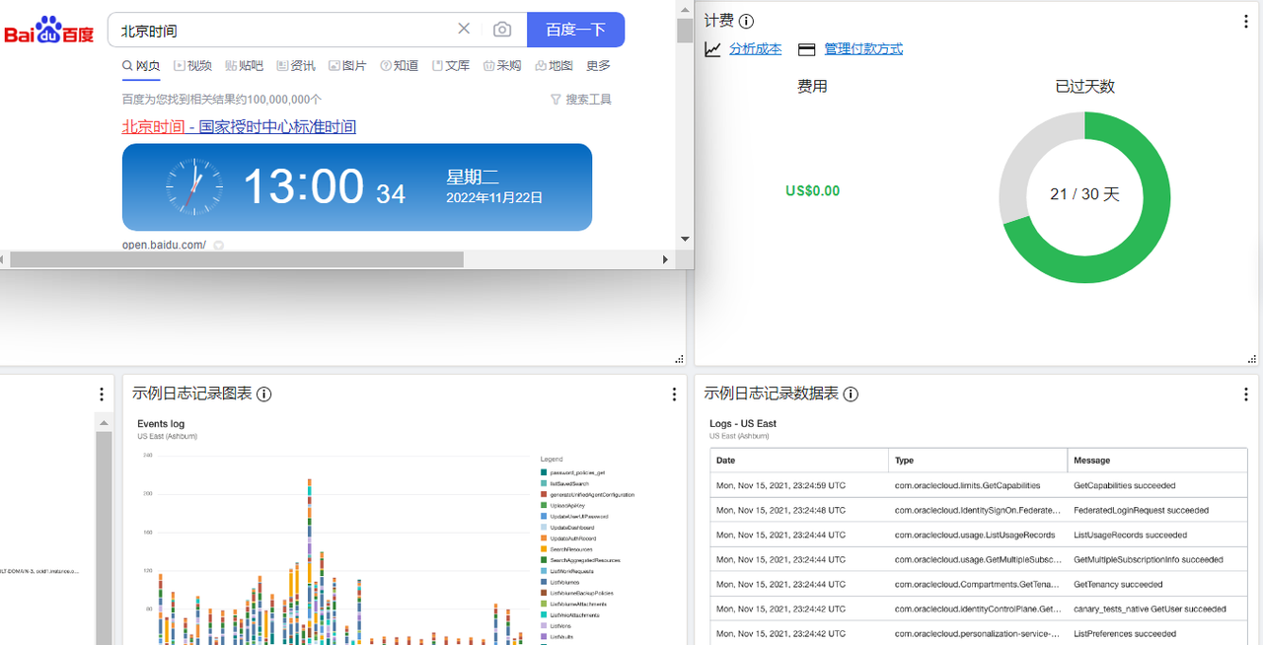Image resolution: width=1263 pixels, height=645 pixels.
Task: Open the 北京时间 - 国家授时中心标准时间 result
Action: [x=239, y=127]
